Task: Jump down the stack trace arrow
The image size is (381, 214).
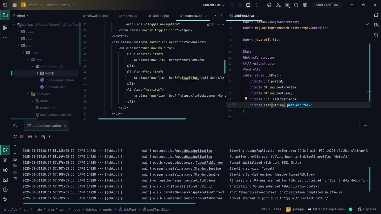Action: [15, 153]
